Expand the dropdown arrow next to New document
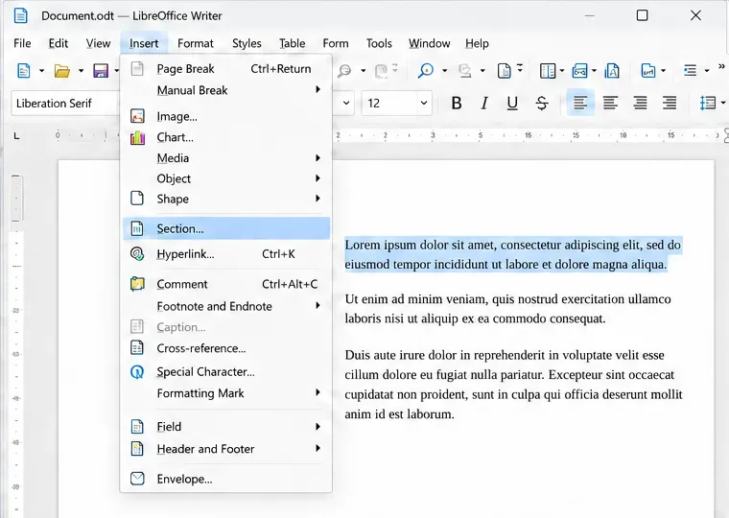The image size is (729, 518). (41, 71)
